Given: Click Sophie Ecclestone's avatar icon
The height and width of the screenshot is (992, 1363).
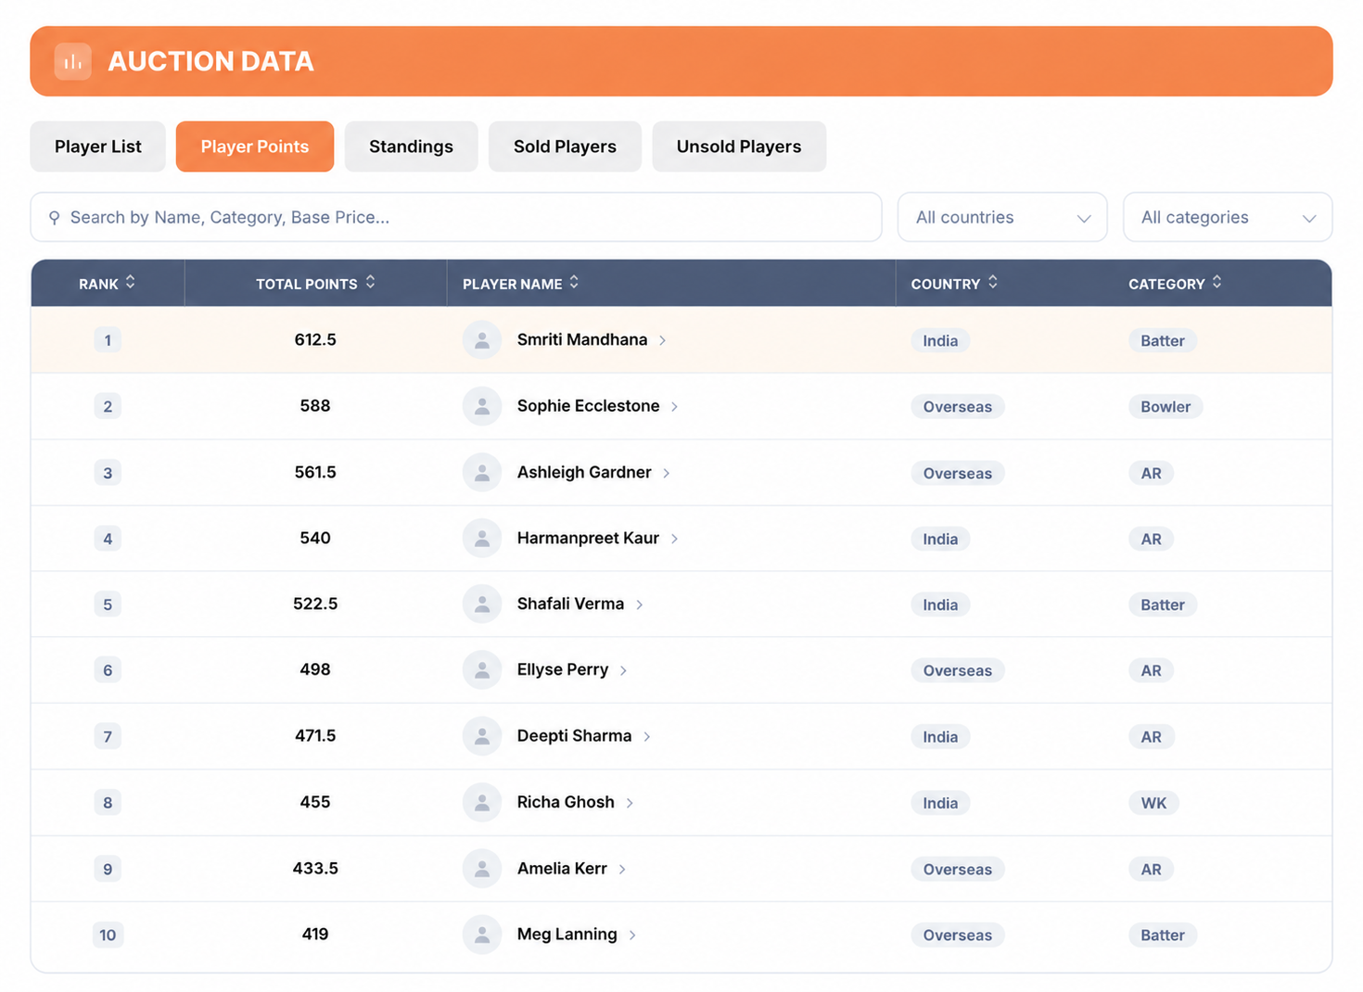Looking at the screenshot, I should pos(482,406).
